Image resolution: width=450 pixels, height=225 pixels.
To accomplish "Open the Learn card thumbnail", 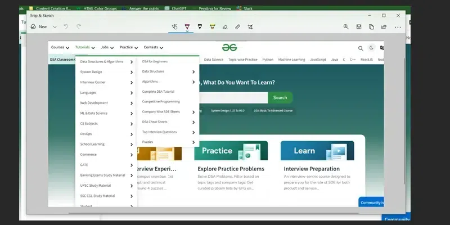I will pyautogui.click(x=317, y=150).
